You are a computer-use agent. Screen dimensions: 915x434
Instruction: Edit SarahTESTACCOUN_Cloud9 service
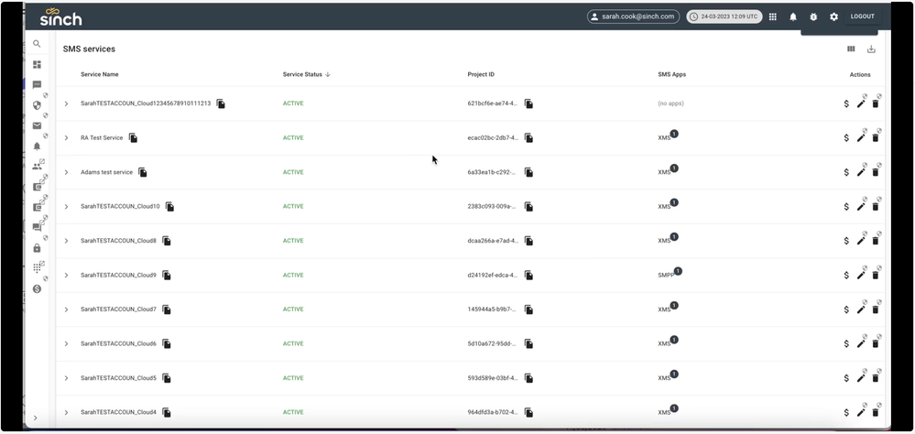[861, 276]
